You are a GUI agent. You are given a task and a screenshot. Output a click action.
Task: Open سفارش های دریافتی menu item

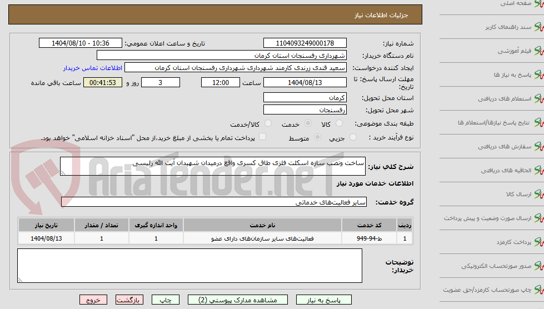(x=505, y=147)
